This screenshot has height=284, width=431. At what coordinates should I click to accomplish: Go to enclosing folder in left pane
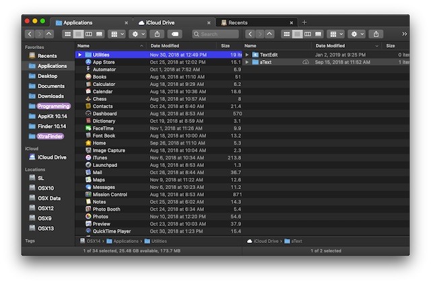coord(49,34)
